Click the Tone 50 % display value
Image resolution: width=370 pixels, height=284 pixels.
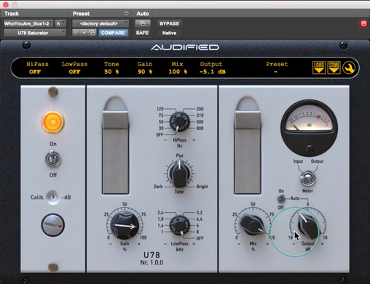[x=111, y=72]
